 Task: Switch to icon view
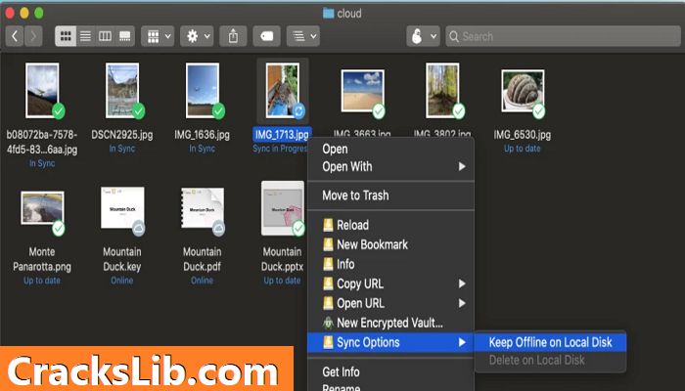66,36
